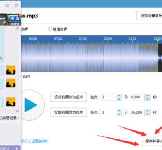Click the second yellow avatar in chat window

(x=11, y=83)
